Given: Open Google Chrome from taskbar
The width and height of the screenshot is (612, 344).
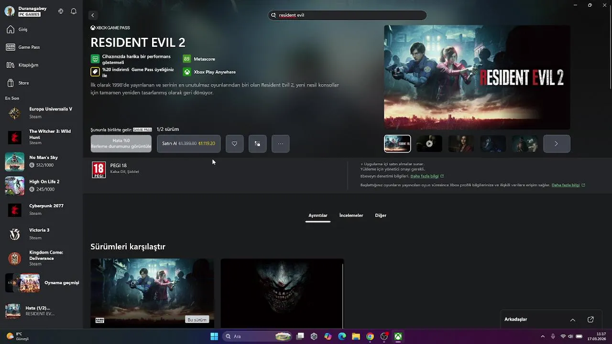Looking at the screenshot, I should coord(370,336).
